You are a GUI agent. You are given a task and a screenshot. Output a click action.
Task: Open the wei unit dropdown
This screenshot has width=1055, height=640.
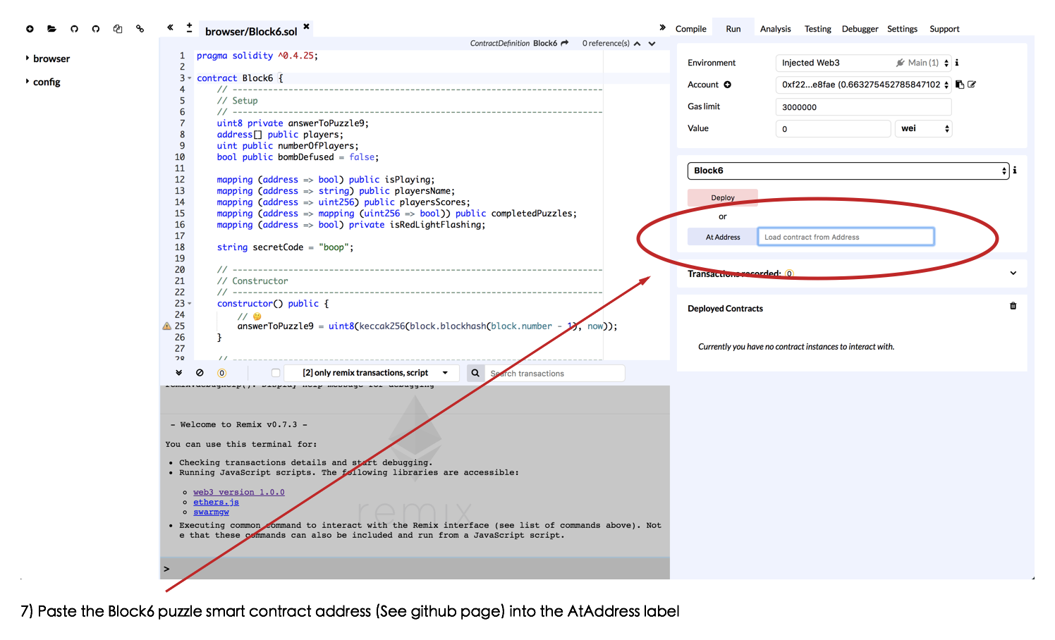[924, 128]
